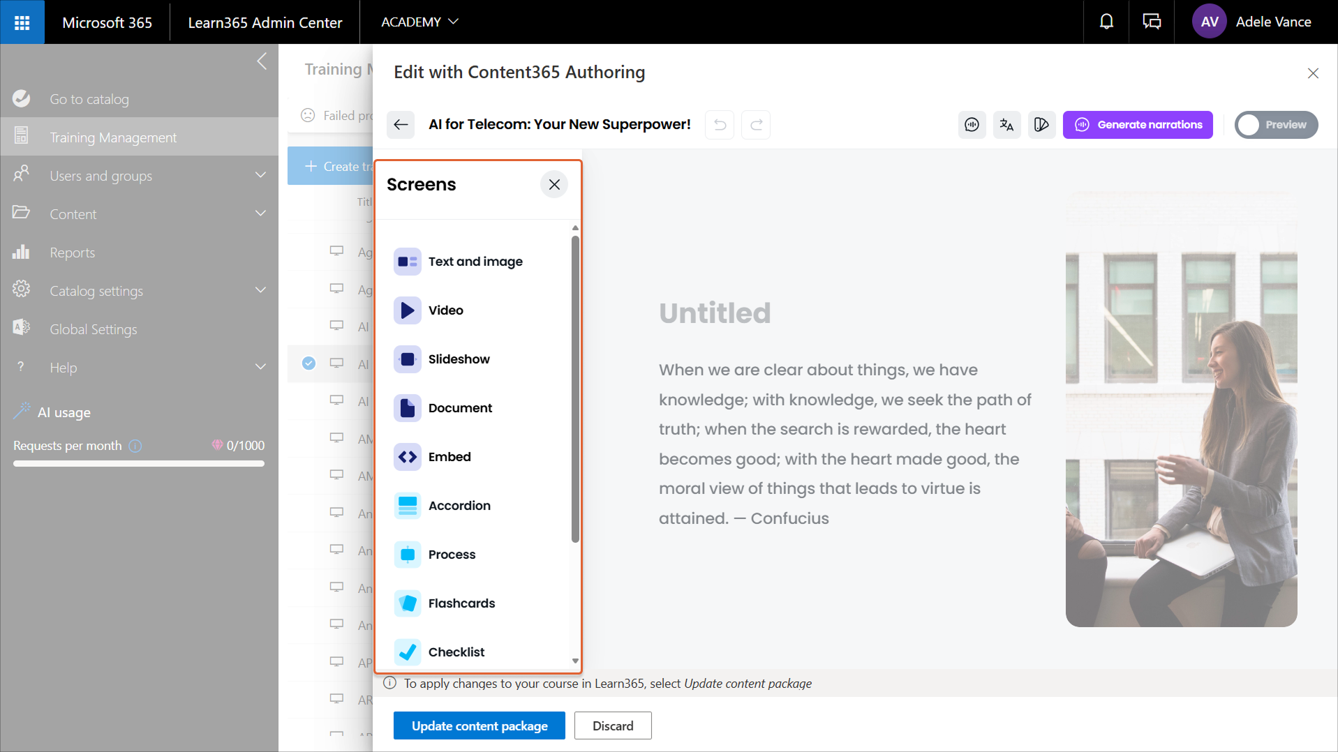Open the chat feedback icon
Screen dimensions: 1338x752
pyautogui.click(x=1151, y=22)
